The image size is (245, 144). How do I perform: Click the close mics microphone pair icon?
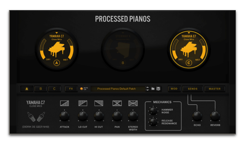point(36,117)
